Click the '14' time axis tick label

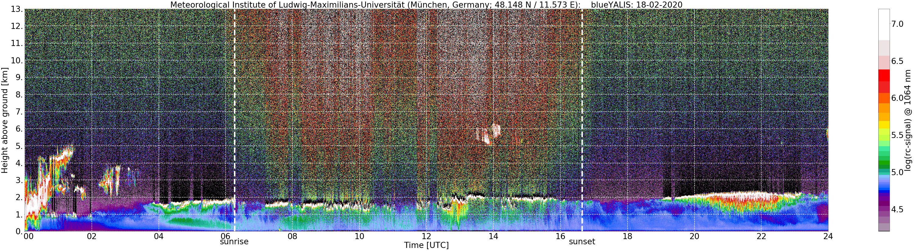[x=493, y=236]
